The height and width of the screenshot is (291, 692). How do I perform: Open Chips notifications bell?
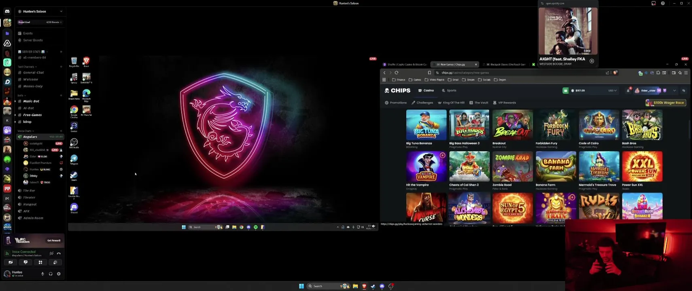click(628, 91)
